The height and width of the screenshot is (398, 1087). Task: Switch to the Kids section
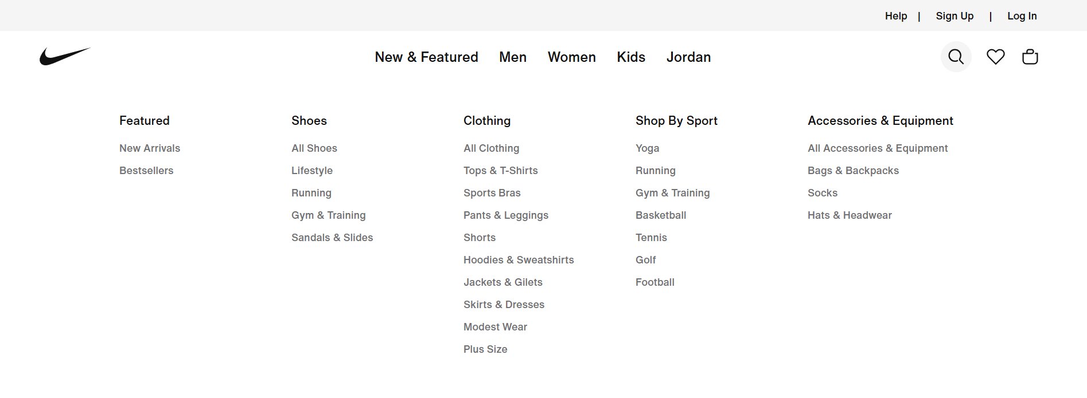[x=630, y=57]
